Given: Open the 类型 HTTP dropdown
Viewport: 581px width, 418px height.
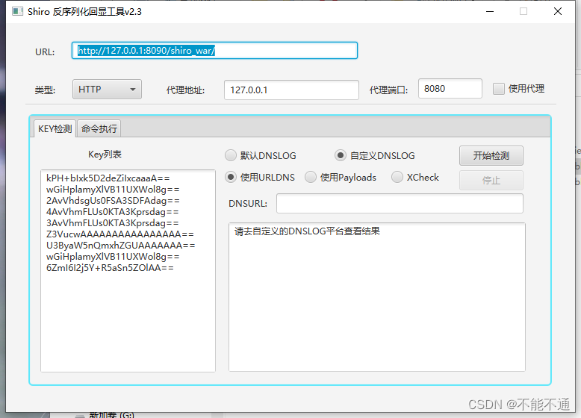Looking at the screenshot, I should point(107,90).
